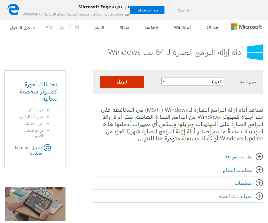Click the navigation chevron arrow in header

(x=70, y=27)
